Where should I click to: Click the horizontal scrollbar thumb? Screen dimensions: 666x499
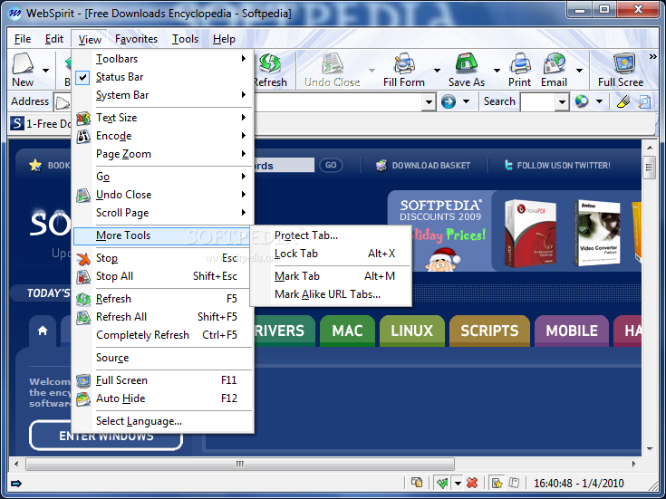click(x=240, y=464)
